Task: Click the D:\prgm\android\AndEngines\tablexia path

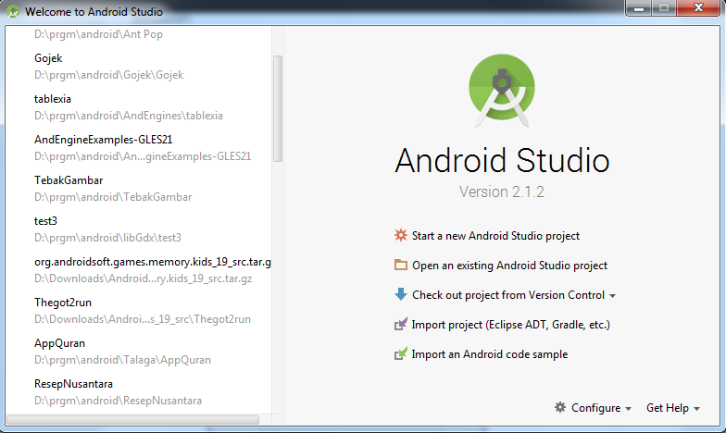Action: coord(129,116)
